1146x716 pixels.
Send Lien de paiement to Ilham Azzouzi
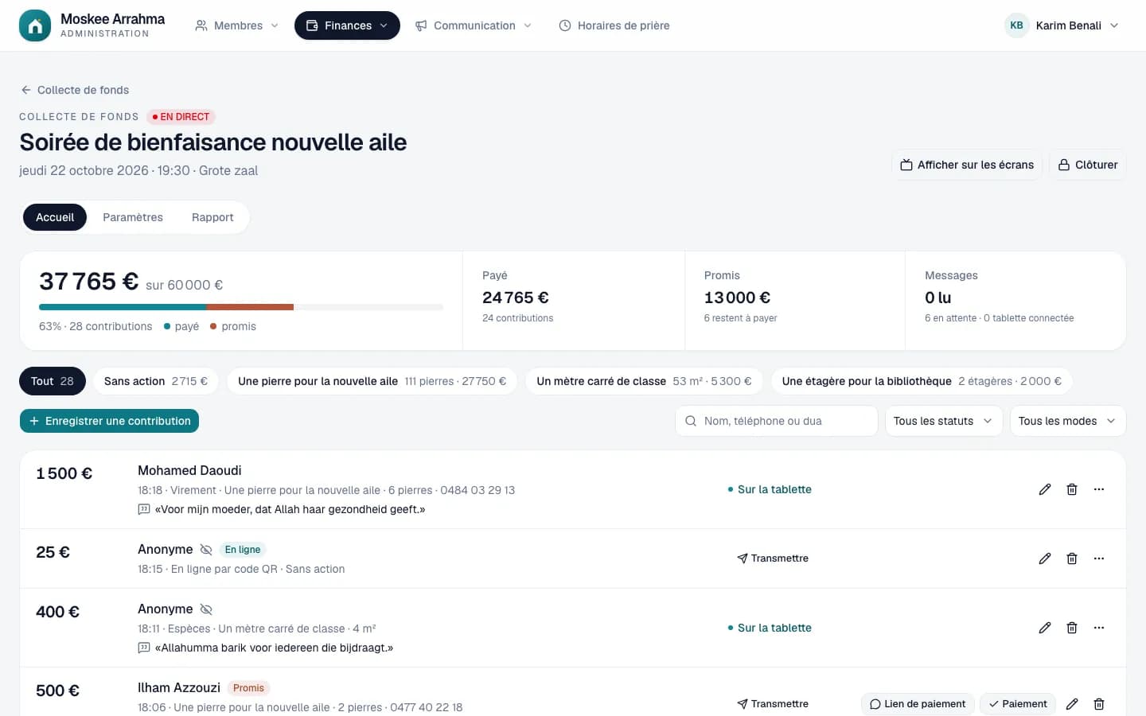coord(918,704)
